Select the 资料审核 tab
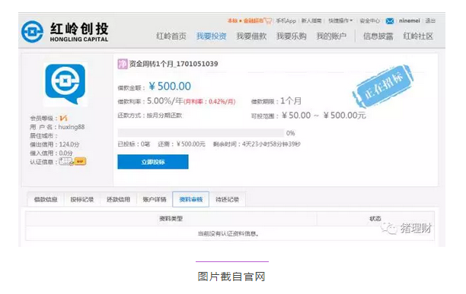Image resolution: width=466 pixels, height=294 pixels. [191, 200]
